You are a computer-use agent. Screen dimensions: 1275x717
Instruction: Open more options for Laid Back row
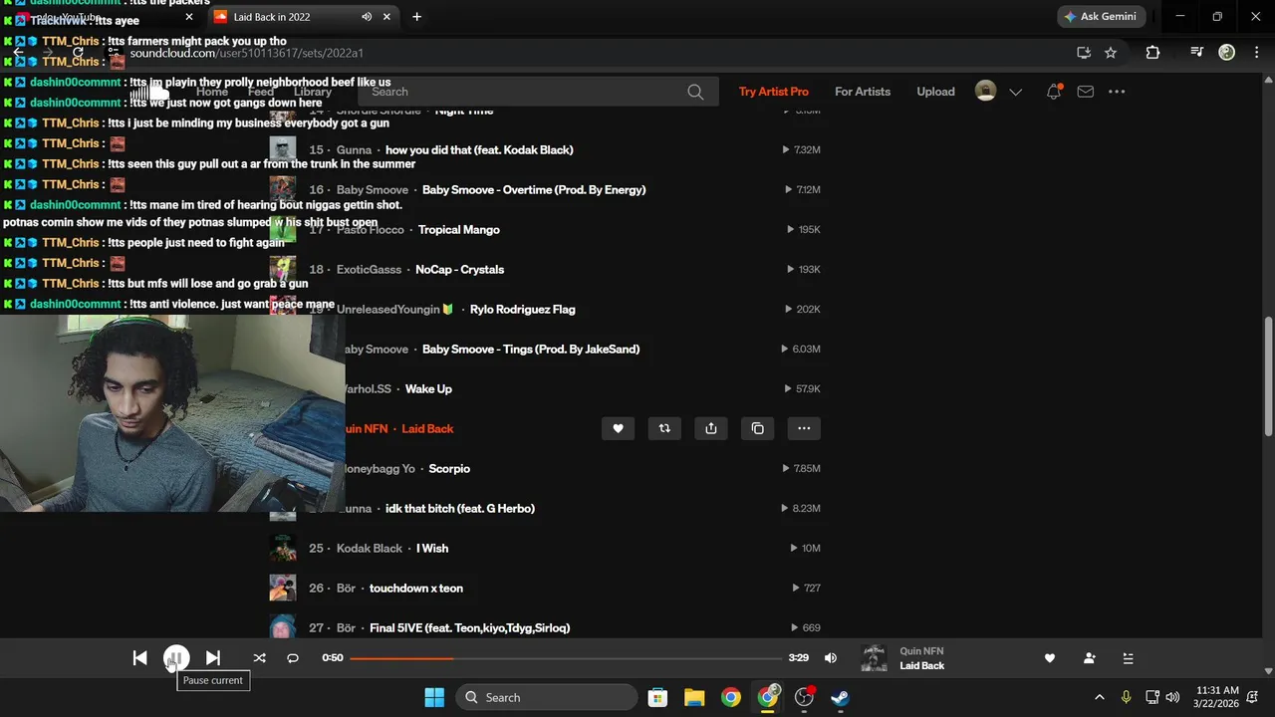click(804, 428)
